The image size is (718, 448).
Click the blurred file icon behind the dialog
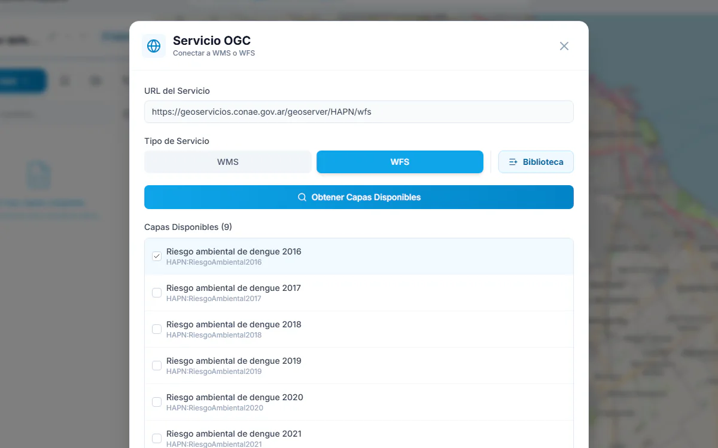coord(39,175)
